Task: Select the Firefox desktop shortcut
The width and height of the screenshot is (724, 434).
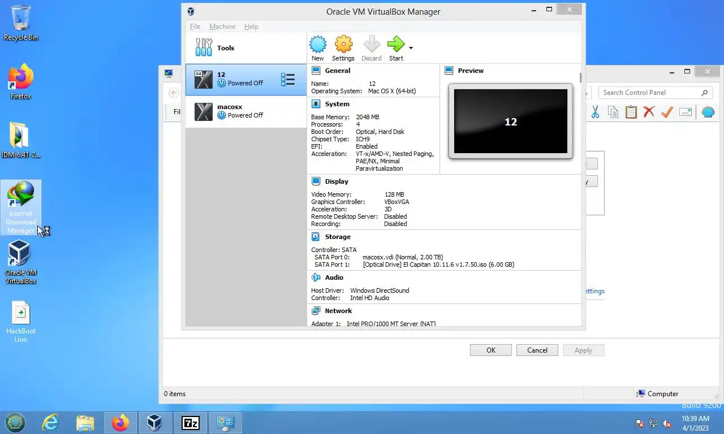Action: tap(21, 83)
